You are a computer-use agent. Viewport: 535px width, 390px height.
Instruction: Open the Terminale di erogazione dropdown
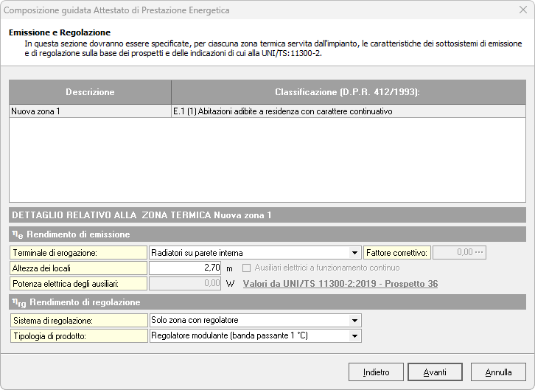(355, 253)
